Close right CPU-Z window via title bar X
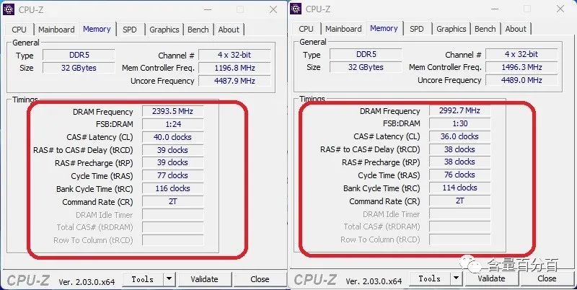This screenshot has height=290, width=577. [560, 9]
